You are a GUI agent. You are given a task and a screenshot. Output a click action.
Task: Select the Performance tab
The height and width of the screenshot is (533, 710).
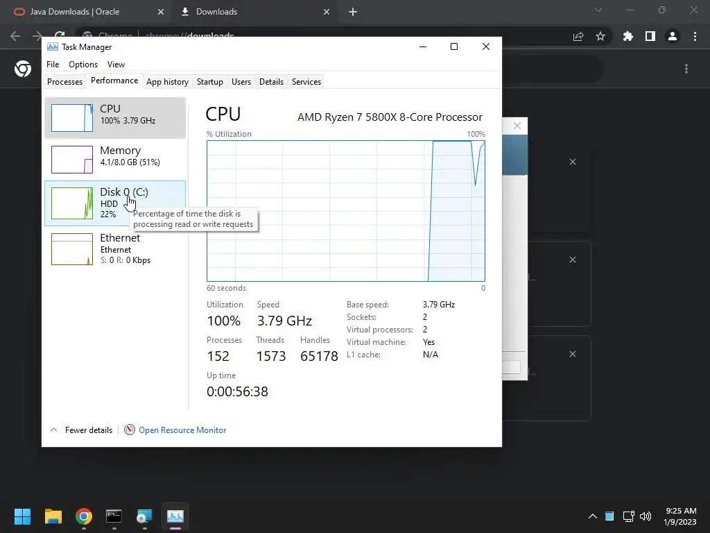click(x=114, y=81)
